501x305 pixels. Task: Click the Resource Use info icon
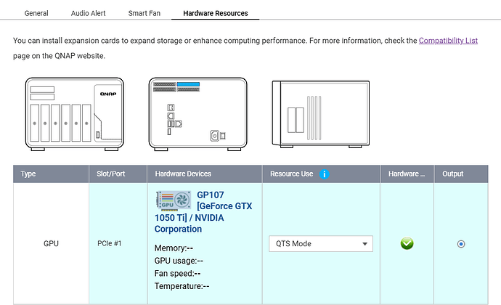coord(324,174)
